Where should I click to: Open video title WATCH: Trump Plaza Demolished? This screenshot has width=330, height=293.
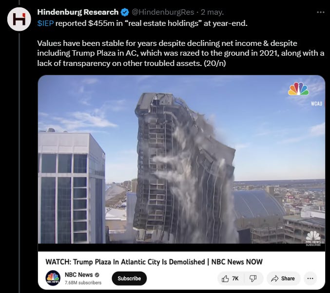click(154, 262)
